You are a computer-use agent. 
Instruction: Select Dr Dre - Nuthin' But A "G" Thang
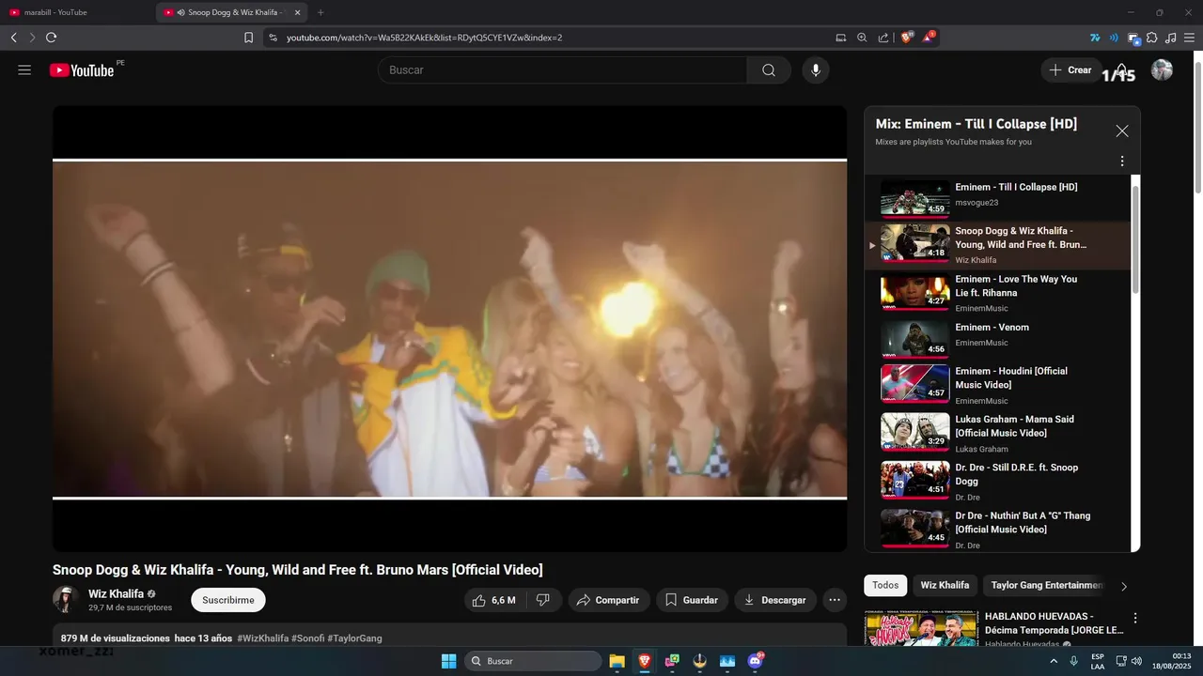[997, 529]
